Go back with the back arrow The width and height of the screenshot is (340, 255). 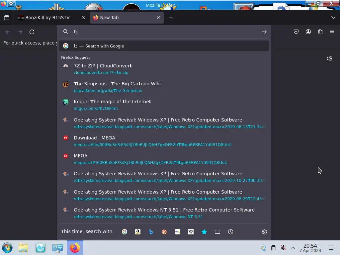point(8,32)
